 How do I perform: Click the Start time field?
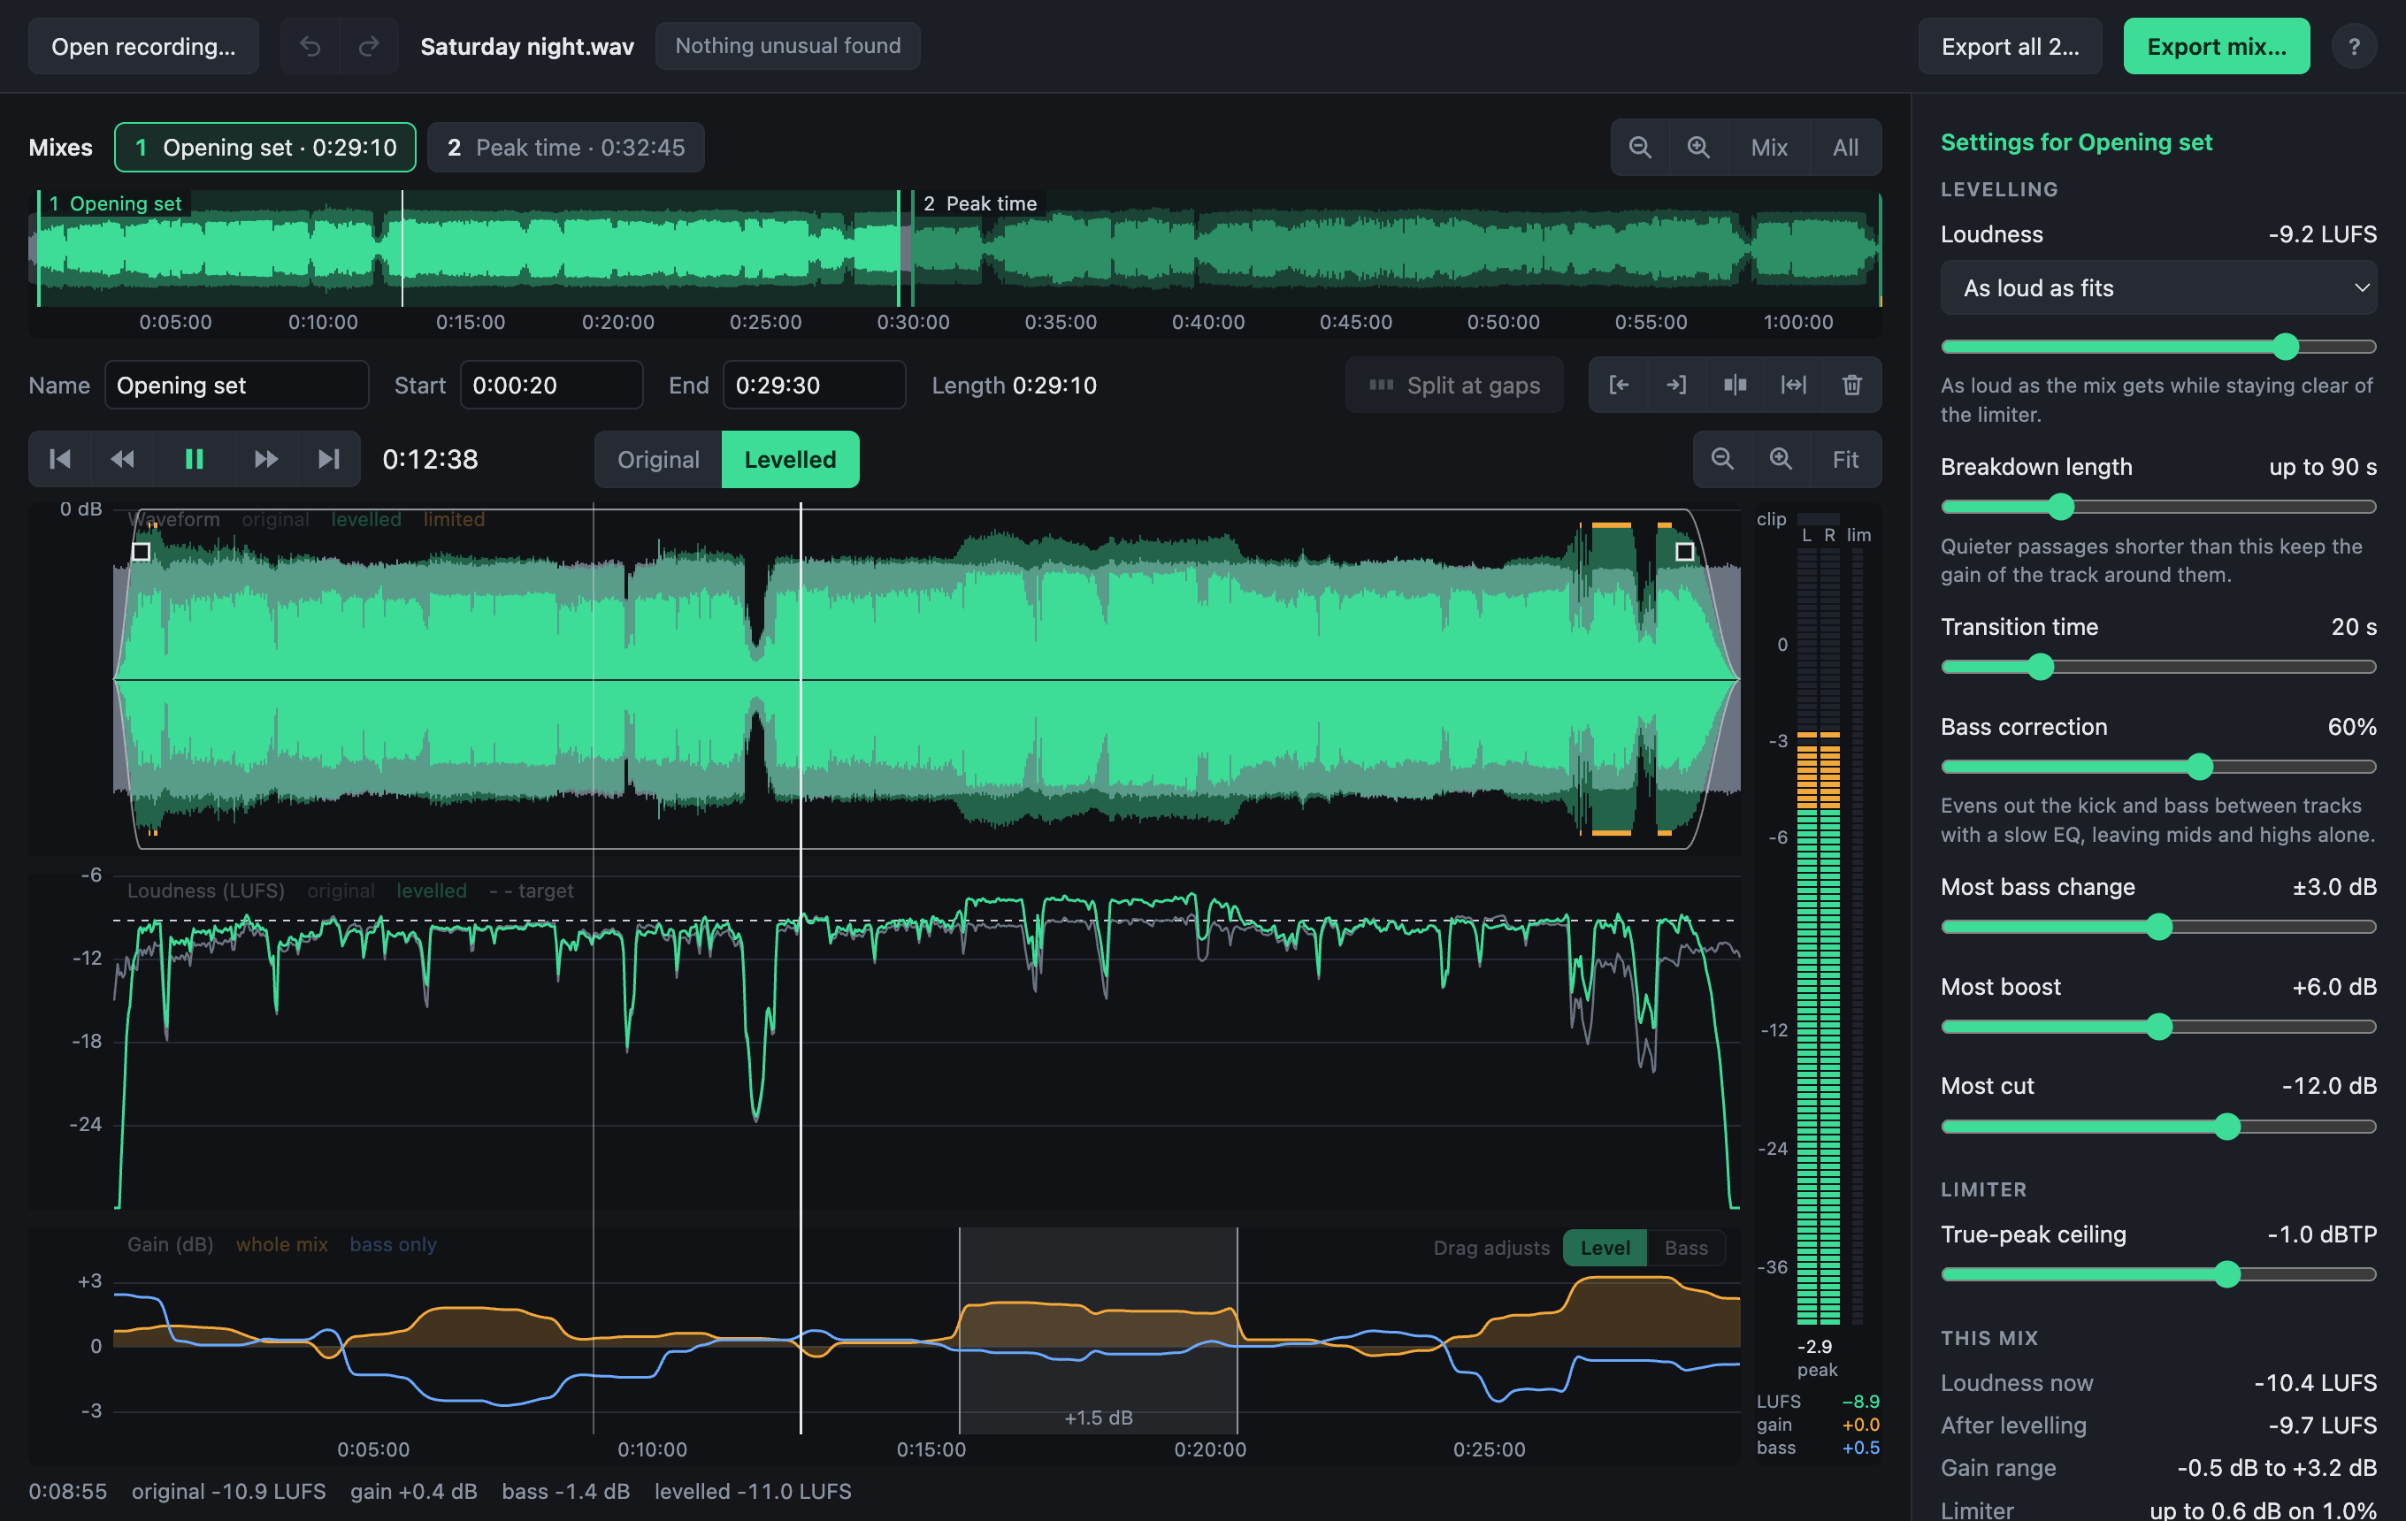550,385
